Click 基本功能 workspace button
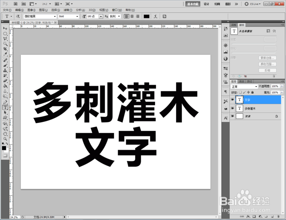 pyautogui.click(x=193, y=4)
